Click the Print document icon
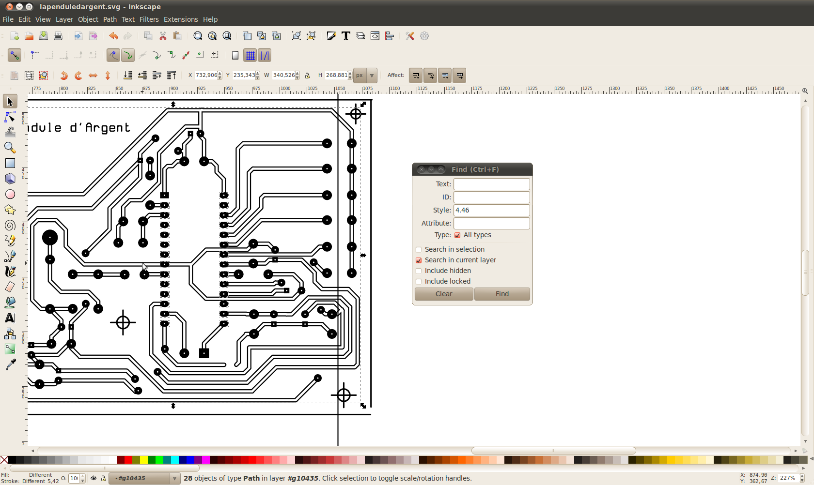 tap(58, 36)
